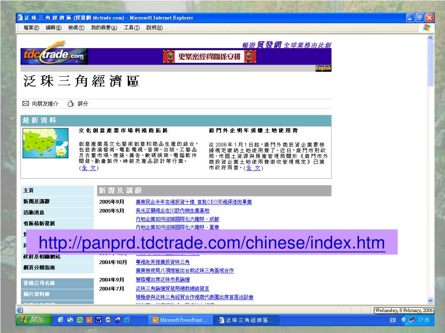Click the 評分 rating link
The height and width of the screenshot is (333, 445).
(x=83, y=104)
